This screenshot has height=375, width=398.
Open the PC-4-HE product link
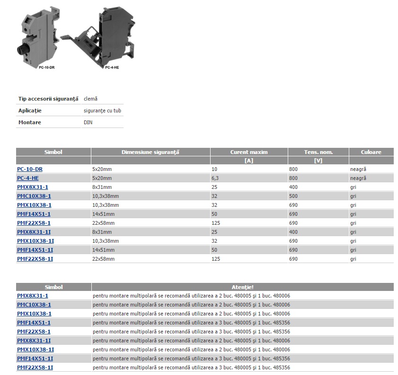[x=28, y=178]
